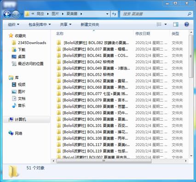Click the Refresh button next to address bar
Screen dimensions: 196x182
point(114,14)
